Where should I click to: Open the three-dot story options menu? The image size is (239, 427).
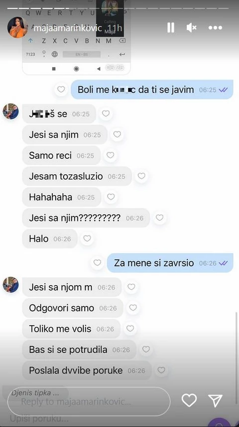tap(216, 28)
